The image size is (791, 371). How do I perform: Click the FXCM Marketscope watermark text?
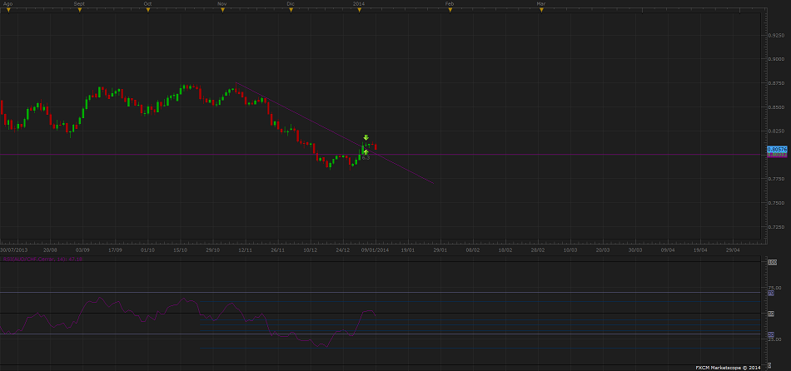[x=729, y=366]
